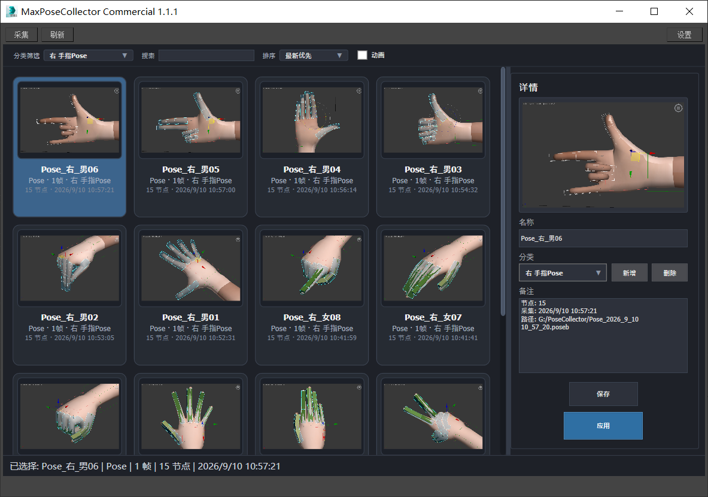Click the 新增 add category button
708x497 pixels.
(630, 273)
